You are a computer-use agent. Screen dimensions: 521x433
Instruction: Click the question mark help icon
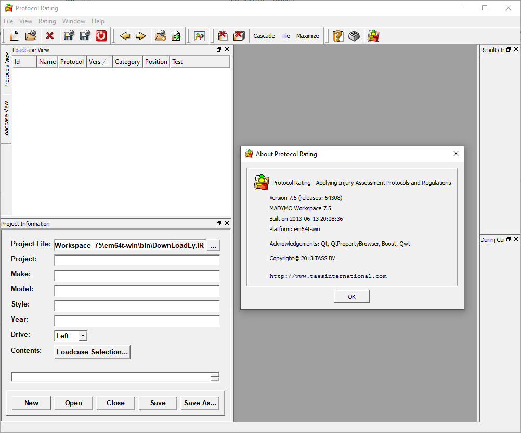tap(338, 36)
